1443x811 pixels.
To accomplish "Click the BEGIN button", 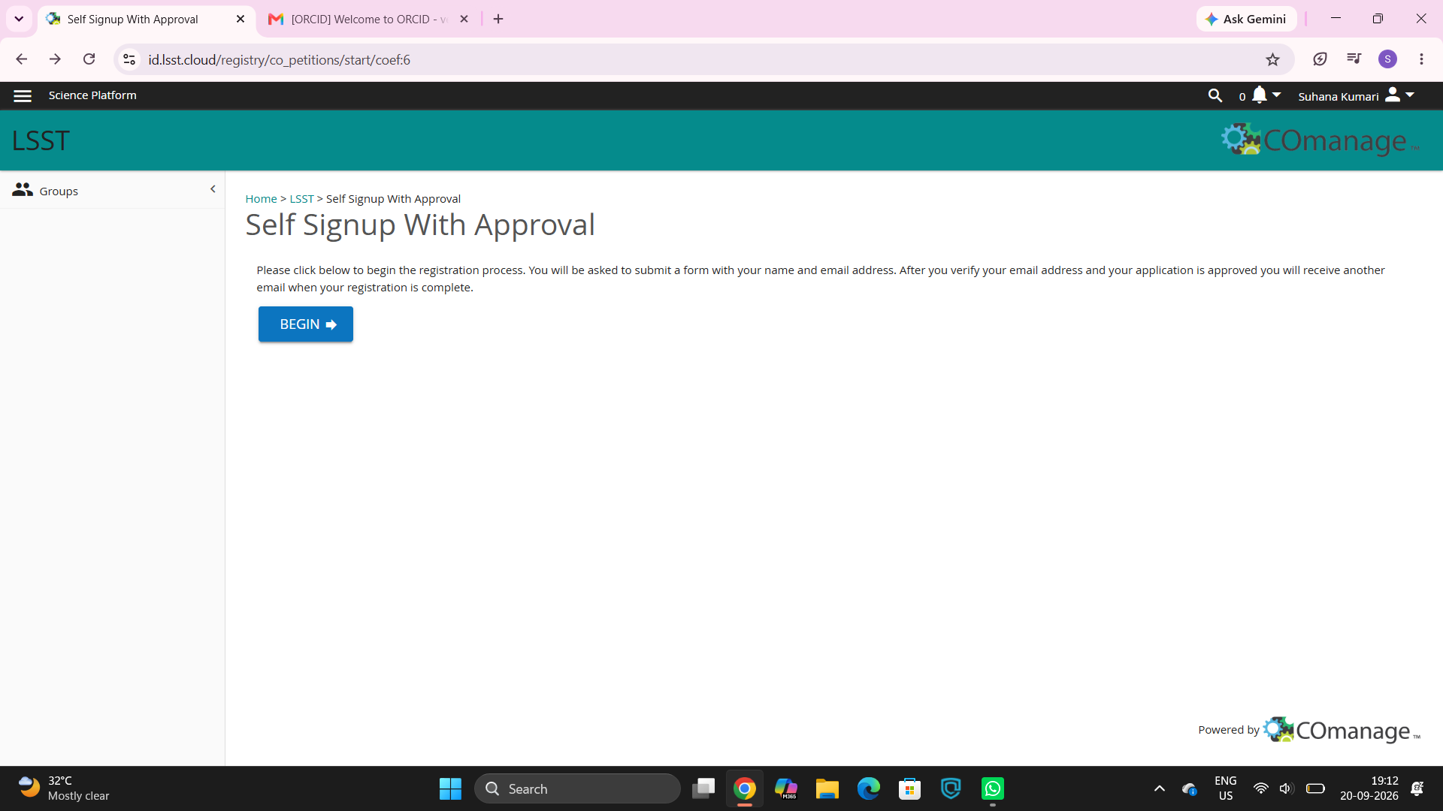I will [306, 324].
